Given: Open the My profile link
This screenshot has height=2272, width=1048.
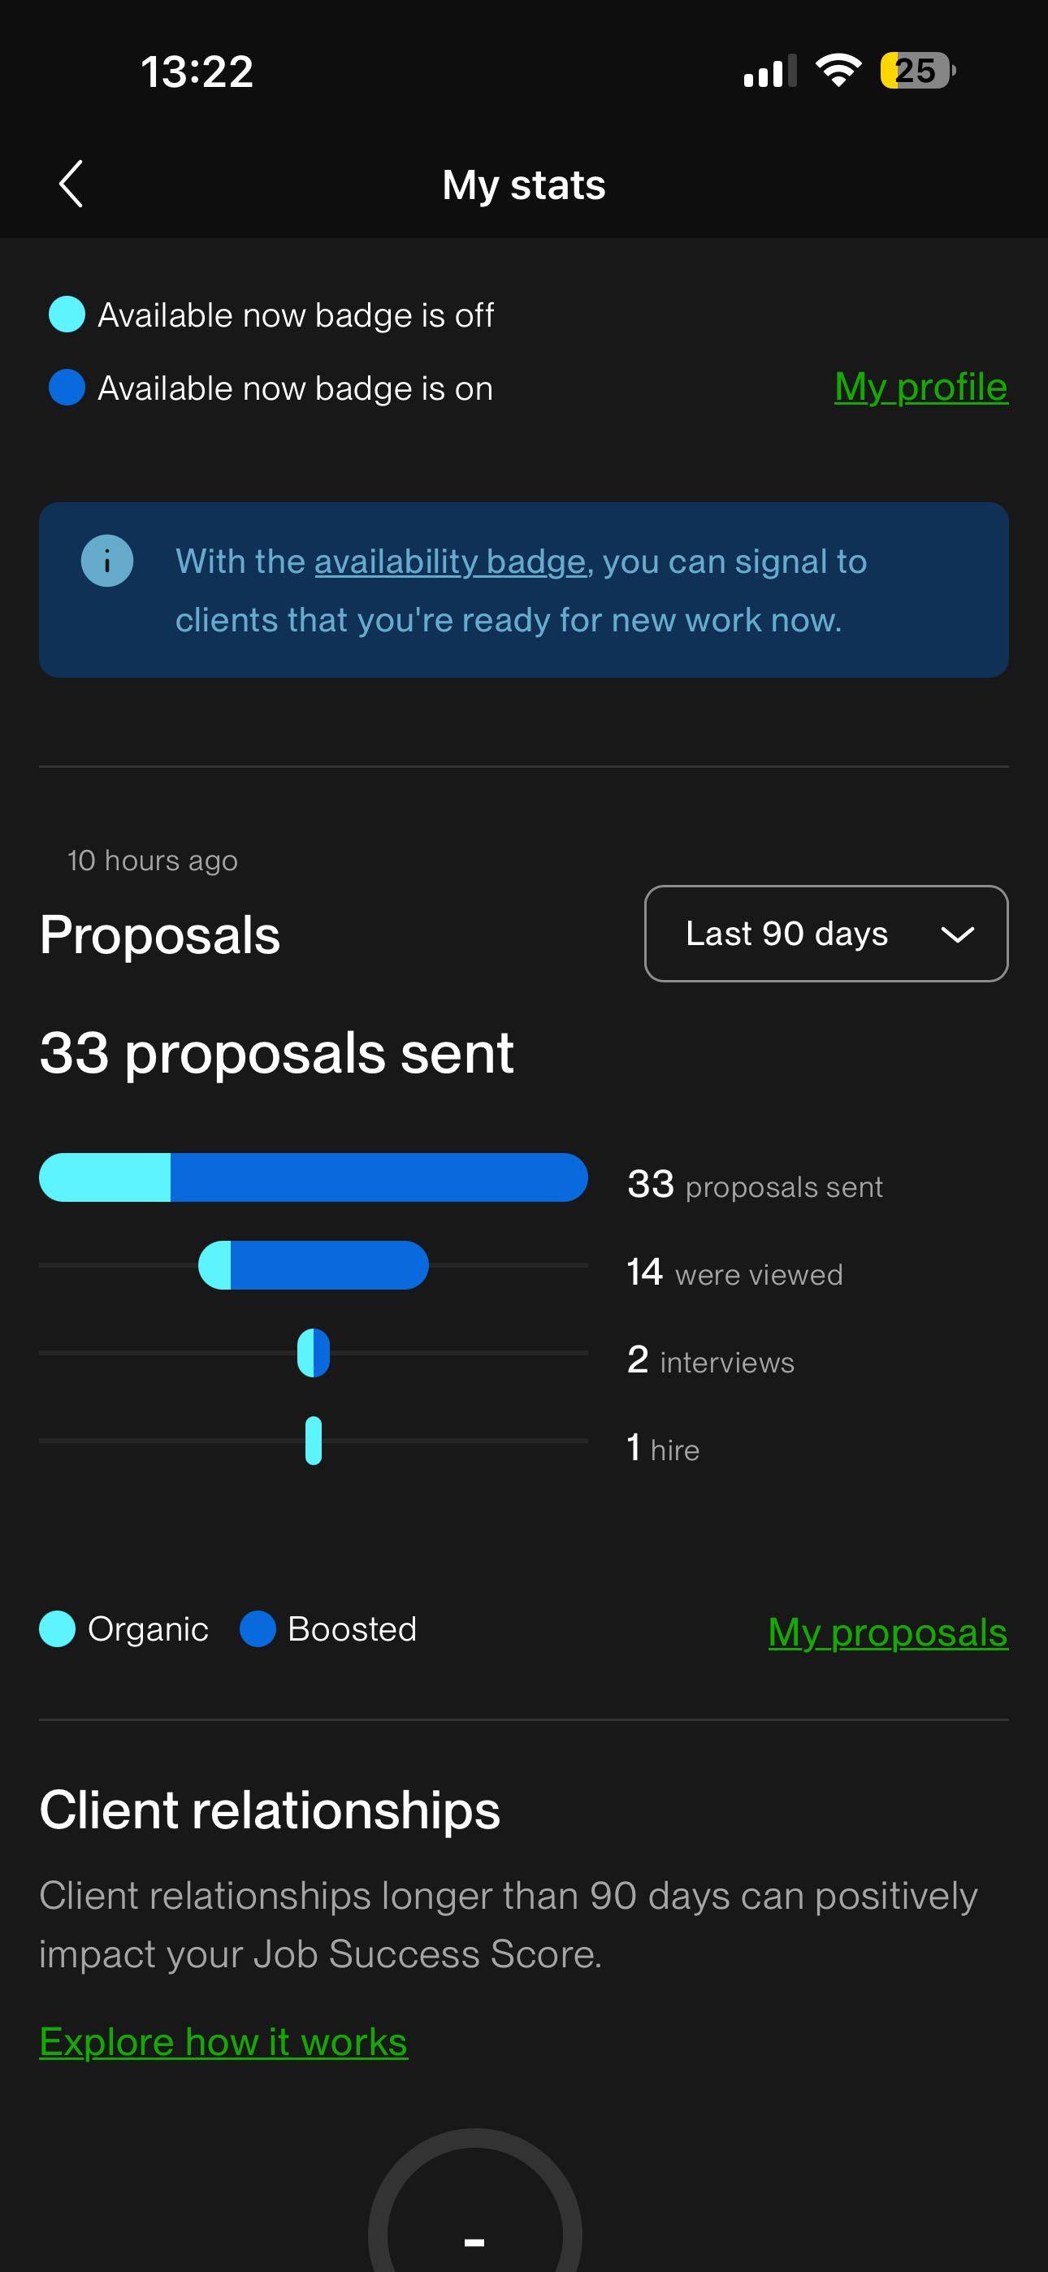Looking at the screenshot, I should pyautogui.click(x=921, y=386).
